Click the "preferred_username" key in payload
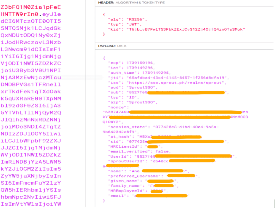 point(133,176)
